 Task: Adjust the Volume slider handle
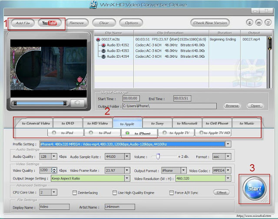click(x=158, y=156)
